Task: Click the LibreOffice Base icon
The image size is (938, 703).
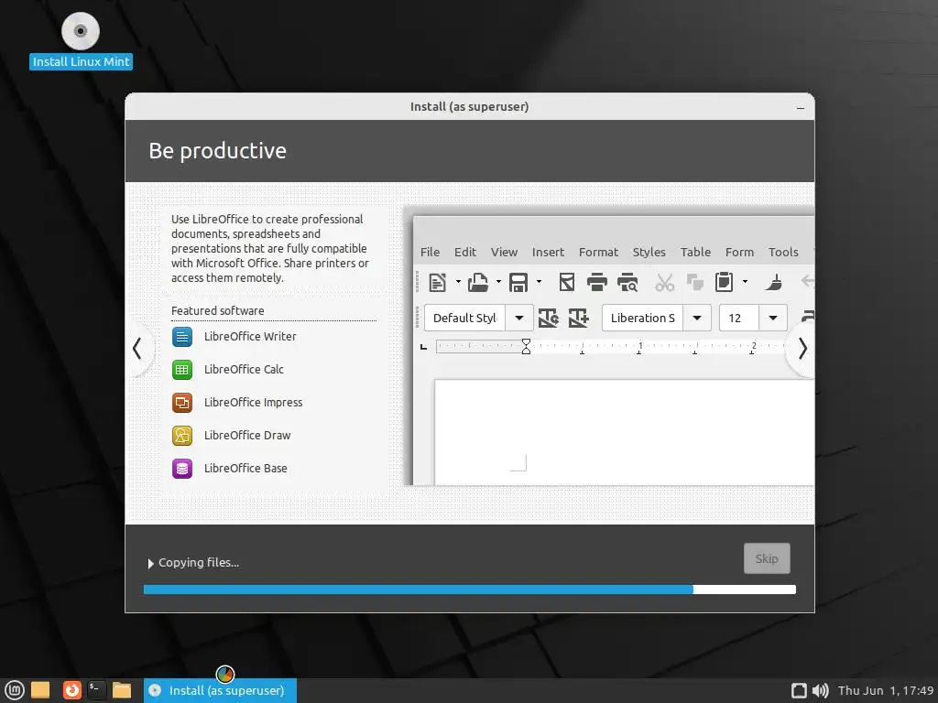Action: pos(182,468)
